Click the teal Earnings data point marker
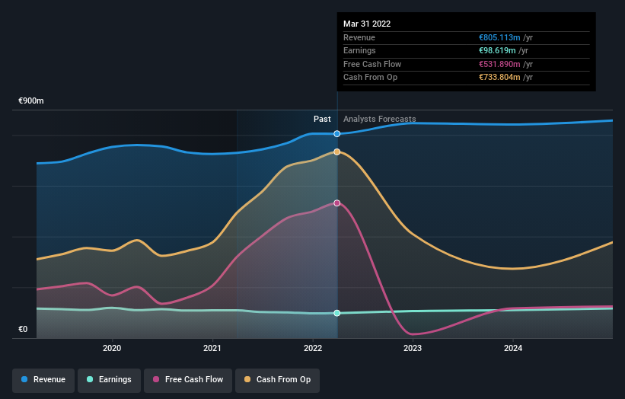 (x=336, y=313)
